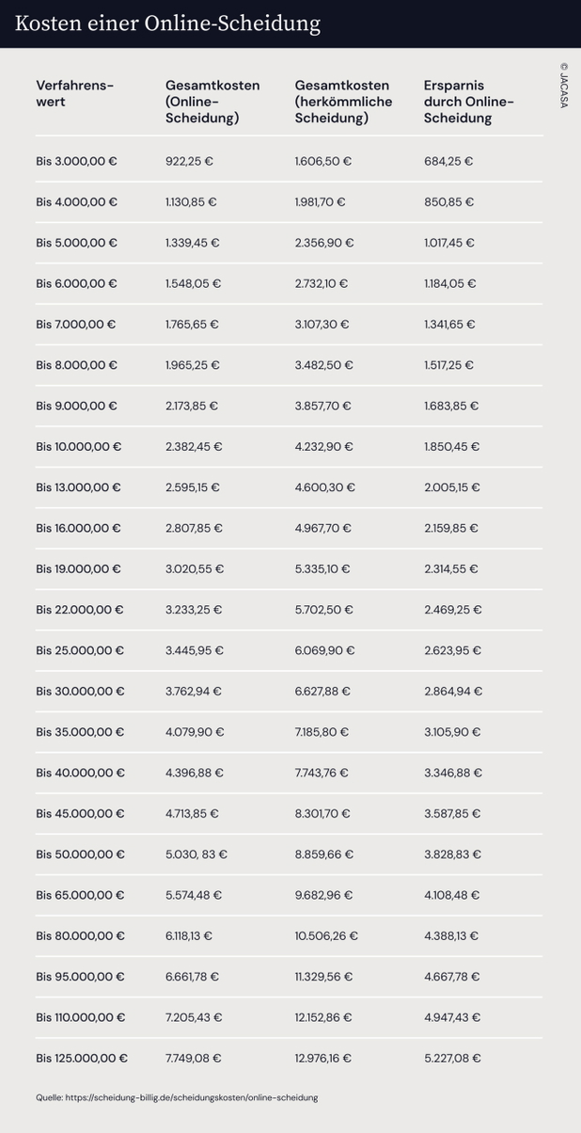Click the 922,25 € online cost value
Image resolution: width=581 pixels, height=1133 pixels.
click(x=189, y=161)
